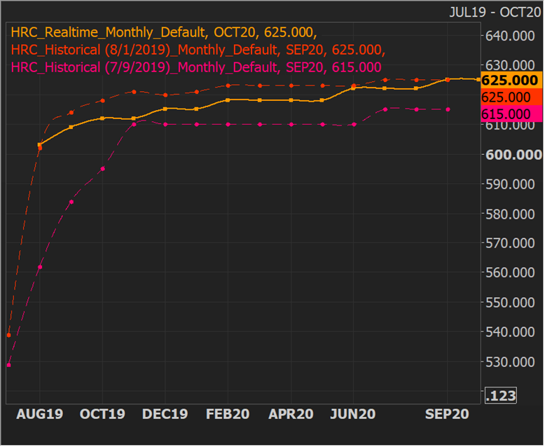Click the DEC19 label on the time axis
This screenshot has height=447, width=545.
[x=165, y=414]
